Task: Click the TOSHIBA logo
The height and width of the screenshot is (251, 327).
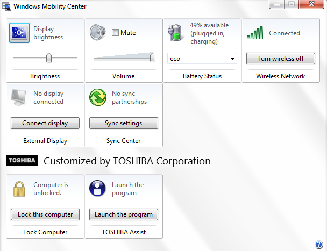Action: click(x=22, y=161)
